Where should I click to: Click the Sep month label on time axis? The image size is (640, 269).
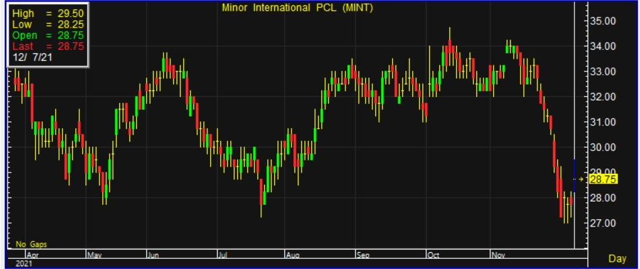coord(363,255)
